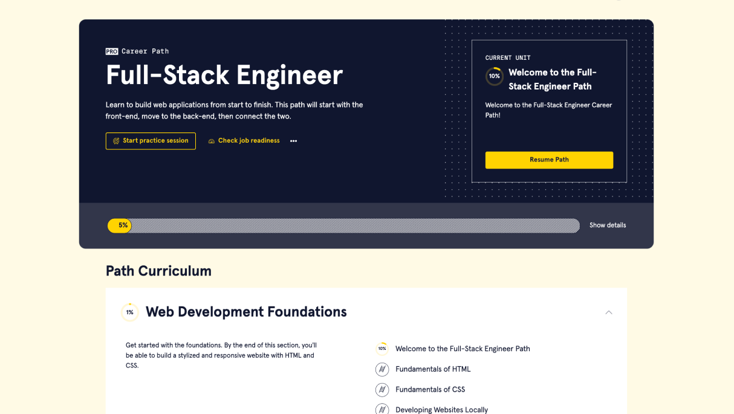This screenshot has height=414, width=734.
Task: Click the target icon in Start practice session
Action: coord(116,141)
